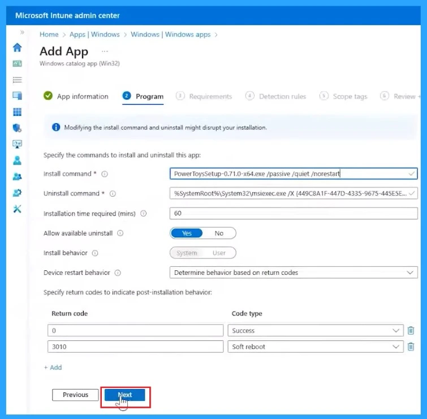Open All services list icon
Image resolution: width=427 pixels, height=419 pixels.
click(17, 80)
